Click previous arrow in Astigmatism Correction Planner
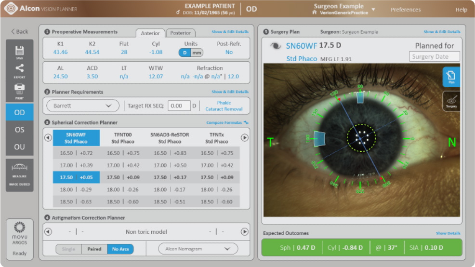Screen dimensions: 475x267 pos(48,232)
